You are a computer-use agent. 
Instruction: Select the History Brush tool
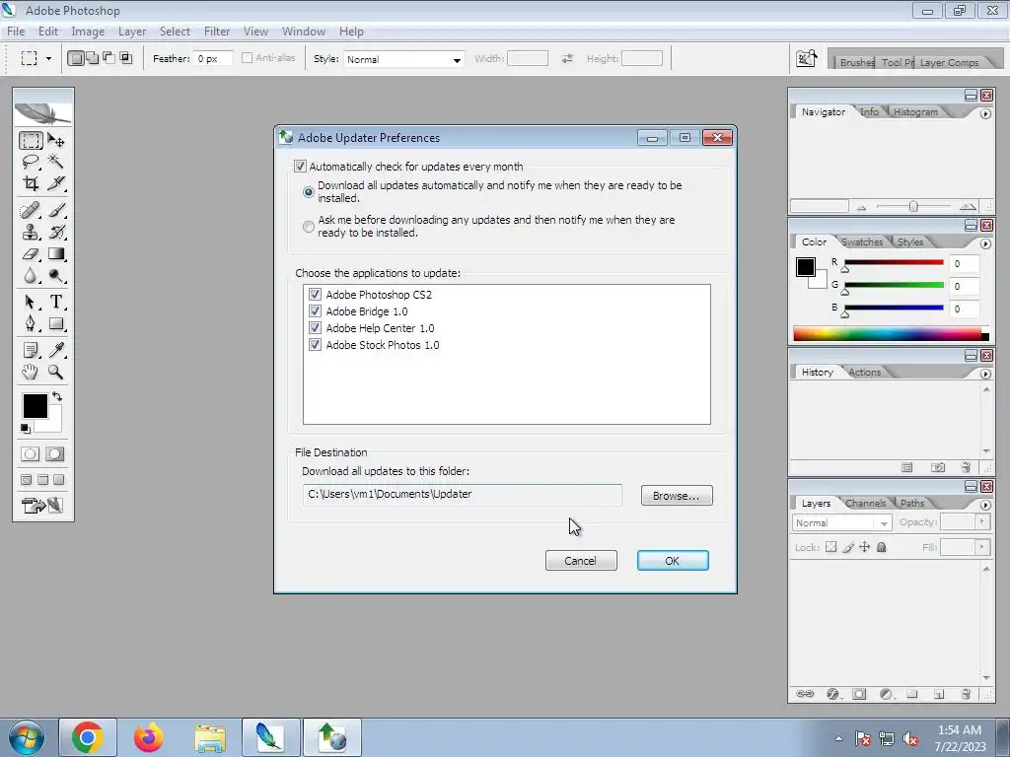tap(56, 232)
